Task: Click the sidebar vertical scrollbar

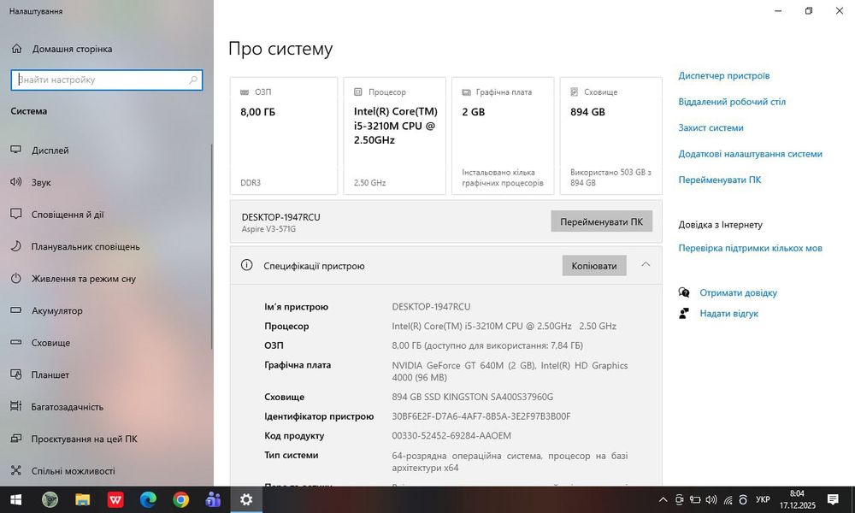Action: [211, 246]
